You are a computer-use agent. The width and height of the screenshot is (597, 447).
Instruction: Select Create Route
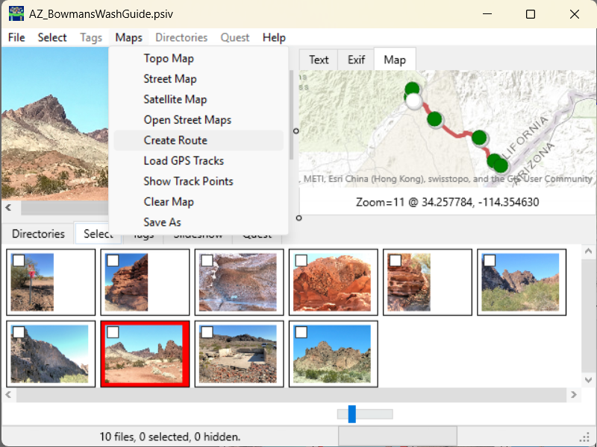coord(176,140)
